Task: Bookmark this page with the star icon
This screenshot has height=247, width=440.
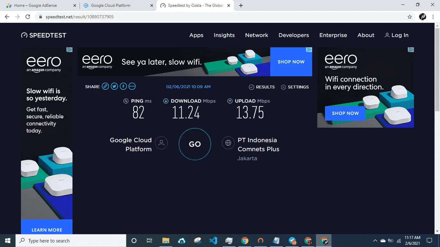Action: (410, 17)
